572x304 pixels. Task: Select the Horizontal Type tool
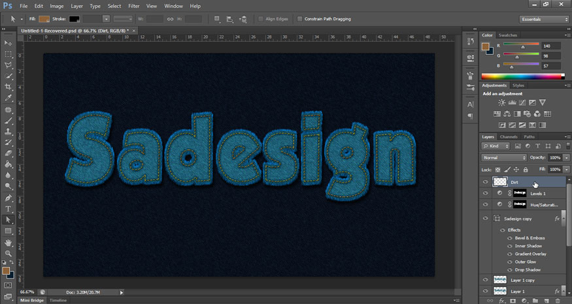click(x=8, y=209)
